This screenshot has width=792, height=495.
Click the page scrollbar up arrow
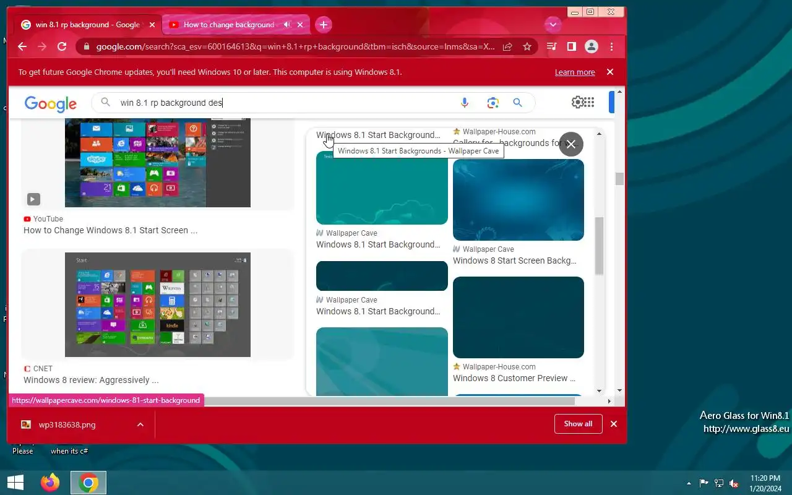tap(619, 92)
